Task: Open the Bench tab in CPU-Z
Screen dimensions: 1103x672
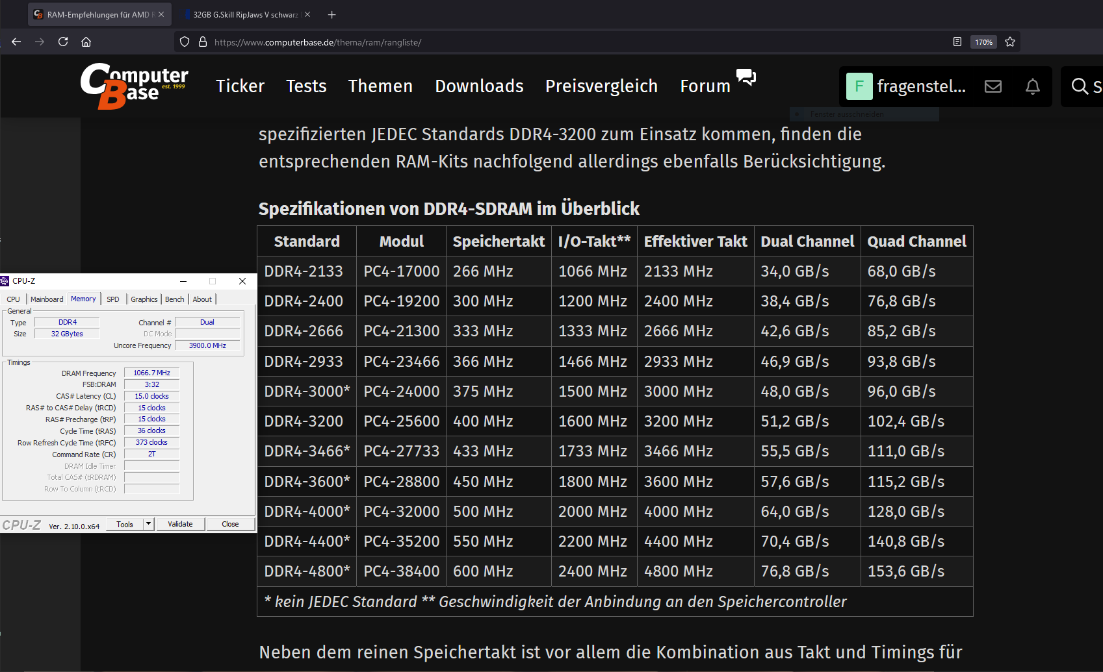Action: click(175, 299)
